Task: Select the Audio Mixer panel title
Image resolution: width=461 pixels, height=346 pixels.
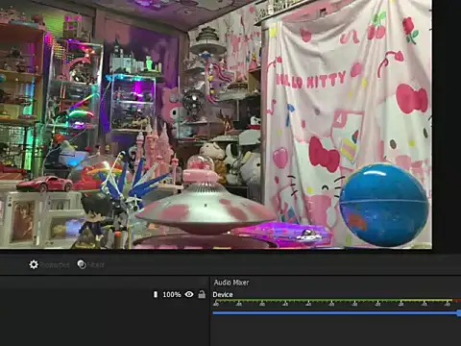Action: pos(231,283)
